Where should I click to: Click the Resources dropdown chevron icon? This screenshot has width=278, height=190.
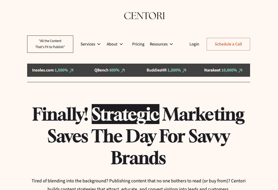tap(171, 44)
